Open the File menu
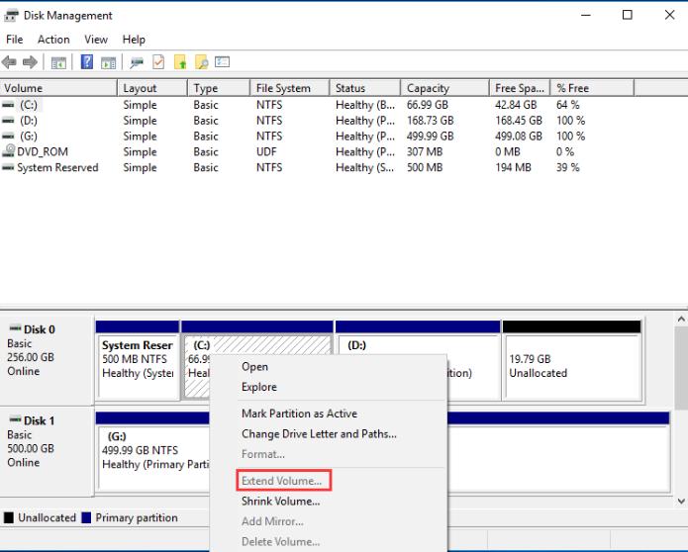This screenshot has height=552, width=688. click(15, 40)
